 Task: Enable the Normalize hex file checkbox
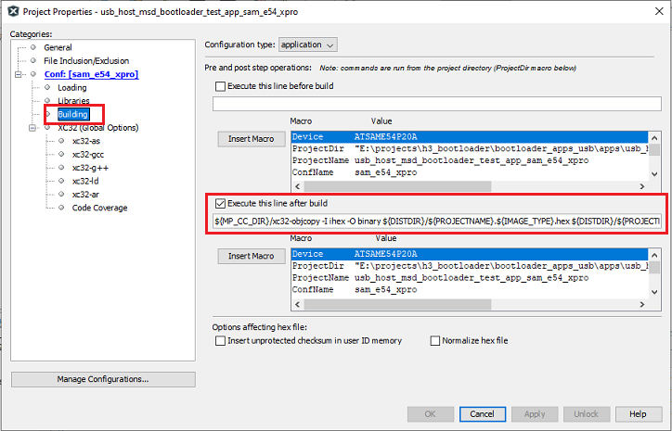[x=435, y=340]
